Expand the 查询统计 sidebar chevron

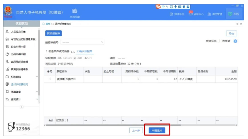point(37,99)
